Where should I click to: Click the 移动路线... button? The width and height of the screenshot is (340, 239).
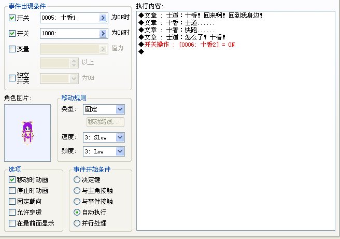(105, 122)
